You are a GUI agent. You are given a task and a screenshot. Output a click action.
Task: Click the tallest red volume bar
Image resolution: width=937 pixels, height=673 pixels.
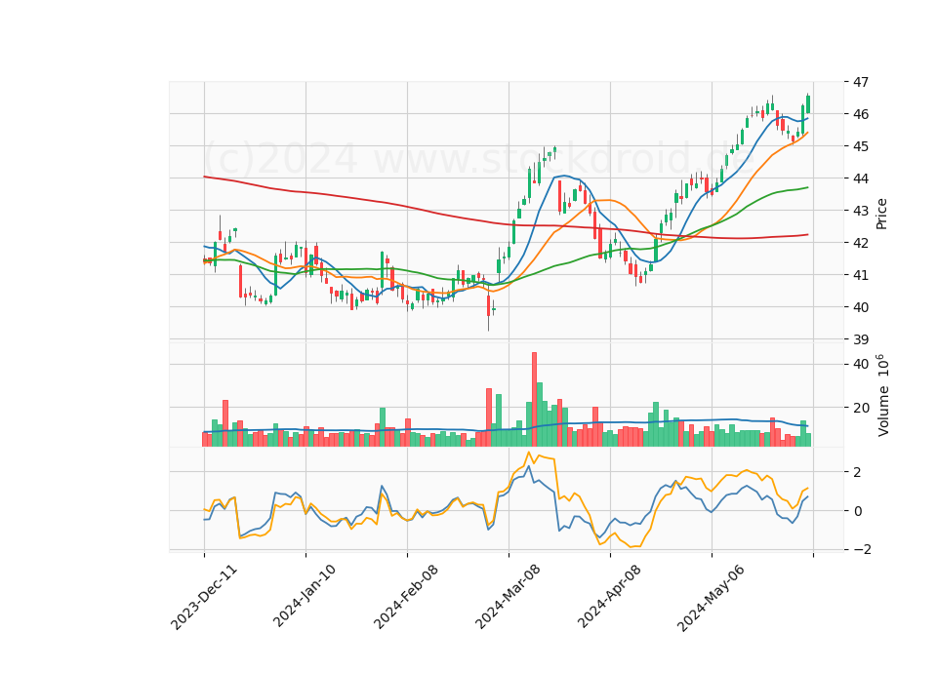(534, 400)
